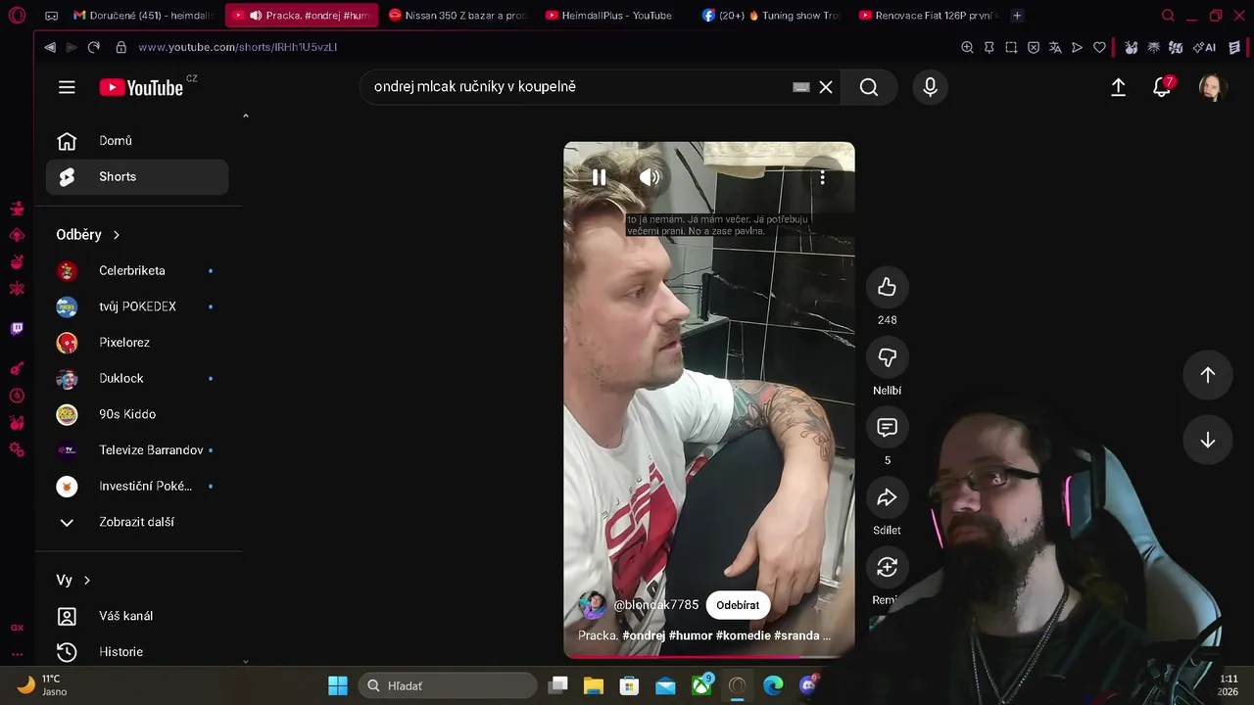This screenshot has height=705, width=1254.
Task: Pause the playing Short
Action: click(x=599, y=177)
